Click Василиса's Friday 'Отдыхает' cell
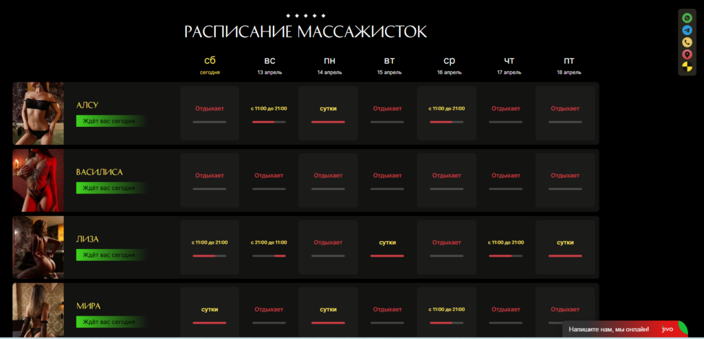Viewport: 704px width, 339px height. [565, 180]
